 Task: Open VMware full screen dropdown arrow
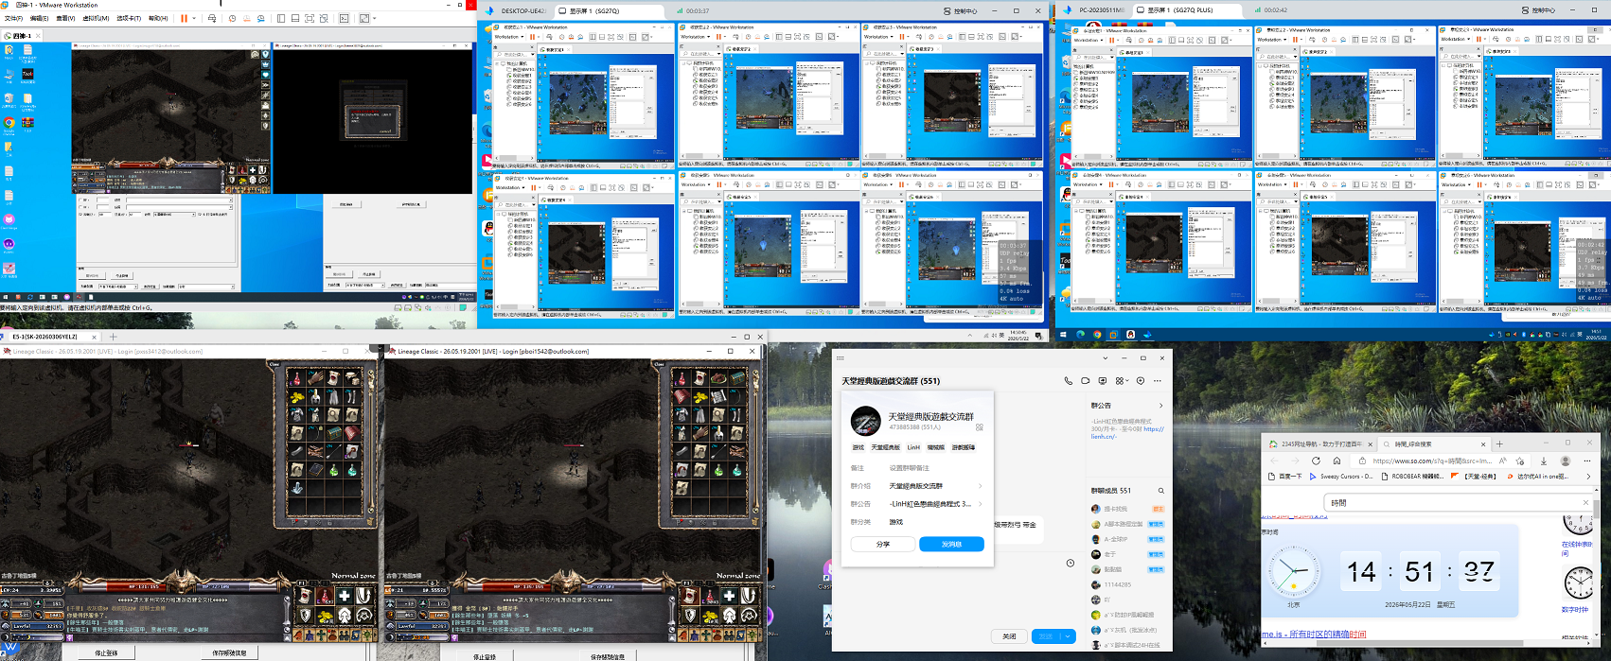click(375, 18)
